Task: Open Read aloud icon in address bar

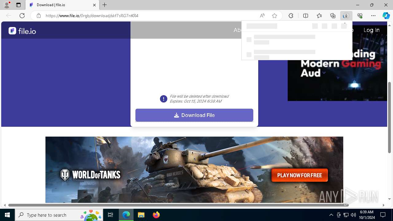Action: [262, 16]
